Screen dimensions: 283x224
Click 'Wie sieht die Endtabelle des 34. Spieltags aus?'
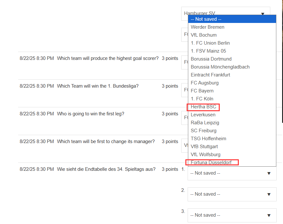106,169
